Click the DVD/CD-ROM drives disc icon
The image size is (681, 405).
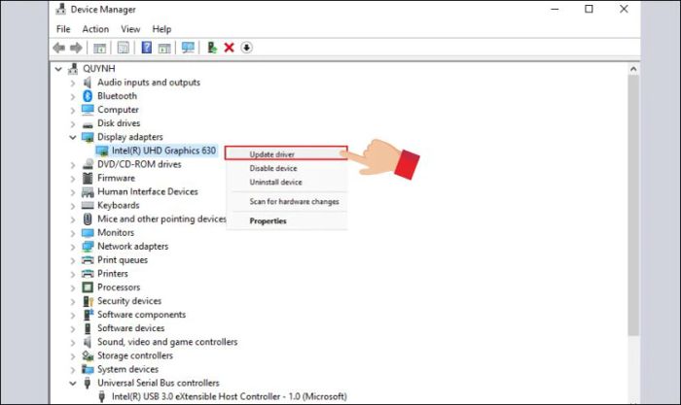pyautogui.click(x=88, y=164)
